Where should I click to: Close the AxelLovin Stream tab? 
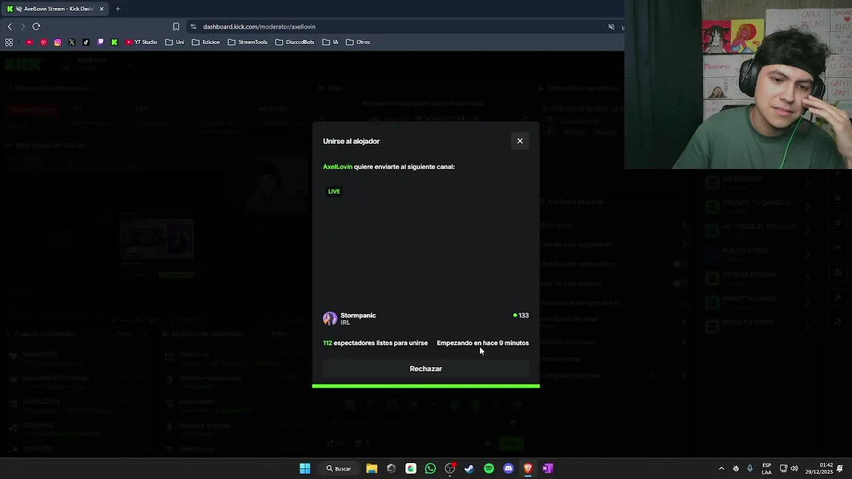click(101, 9)
